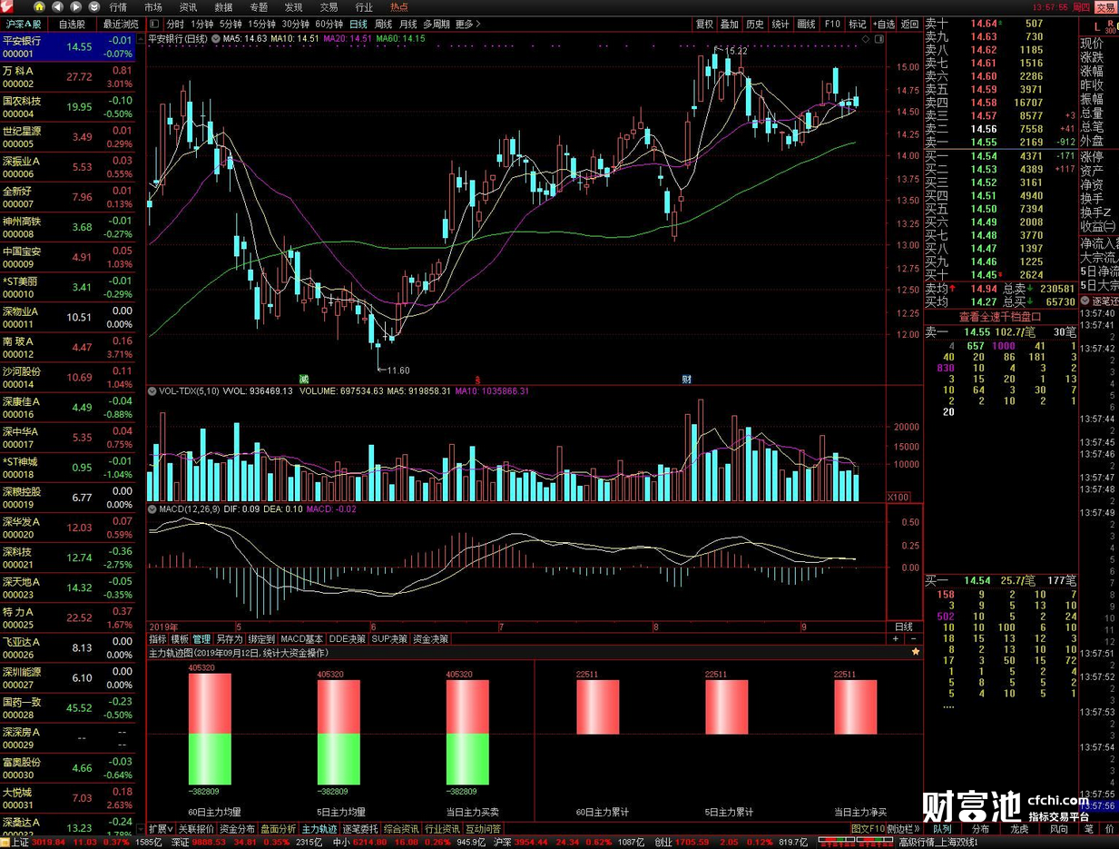The image size is (1119, 849).
Task: Open the 行情 menu
Action: coord(118,7)
